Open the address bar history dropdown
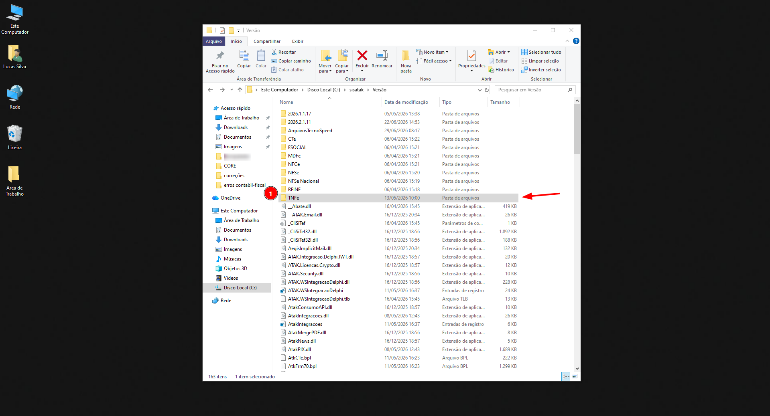 coord(479,90)
